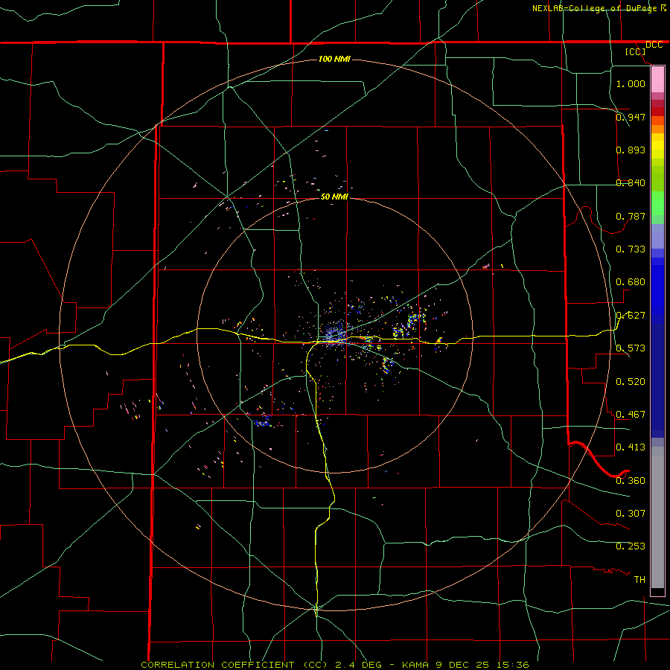Click the 0.787 color scale value
Viewport: 670px width, 670px height.
[631, 216]
